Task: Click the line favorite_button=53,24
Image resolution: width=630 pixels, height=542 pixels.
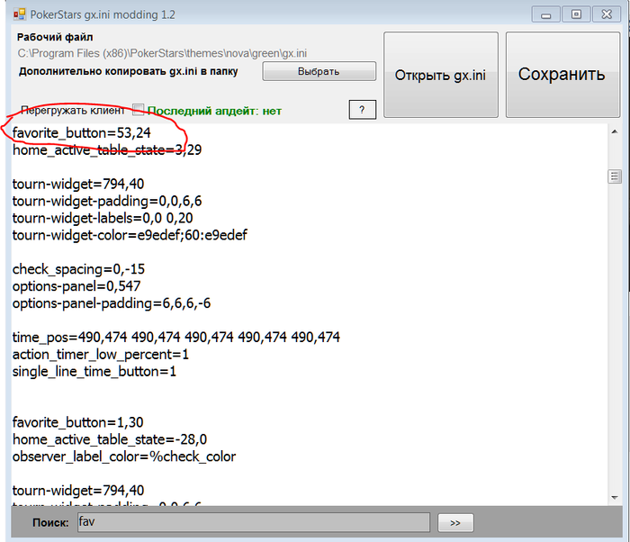Action: click(82, 132)
